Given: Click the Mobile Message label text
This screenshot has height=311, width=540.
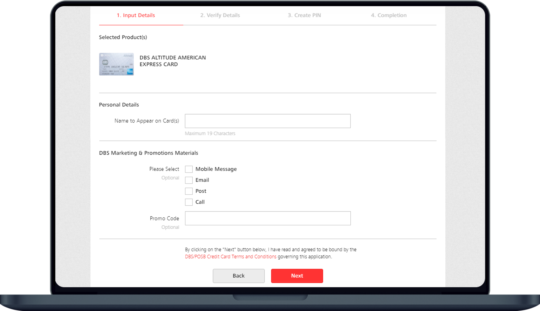Looking at the screenshot, I should click(x=216, y=169).
